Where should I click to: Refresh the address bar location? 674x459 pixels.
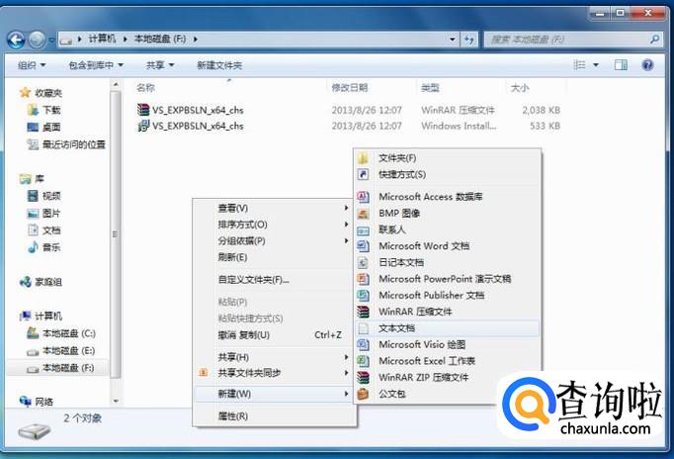pyautogui.click(x=468, y=40)
